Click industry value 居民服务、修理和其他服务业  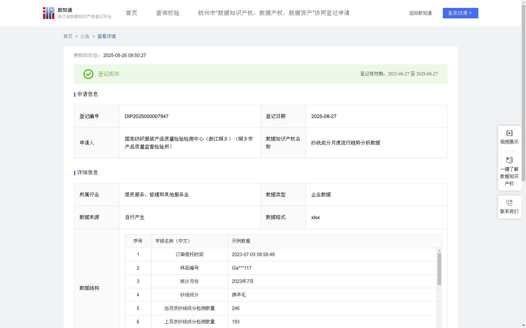(x=157, y=195)
